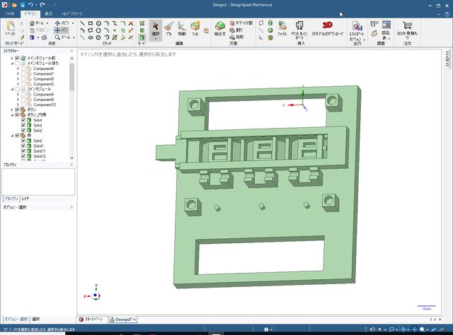
Task: Switch to the プロパティ panel tab
Action: click(x=11, y=199)
